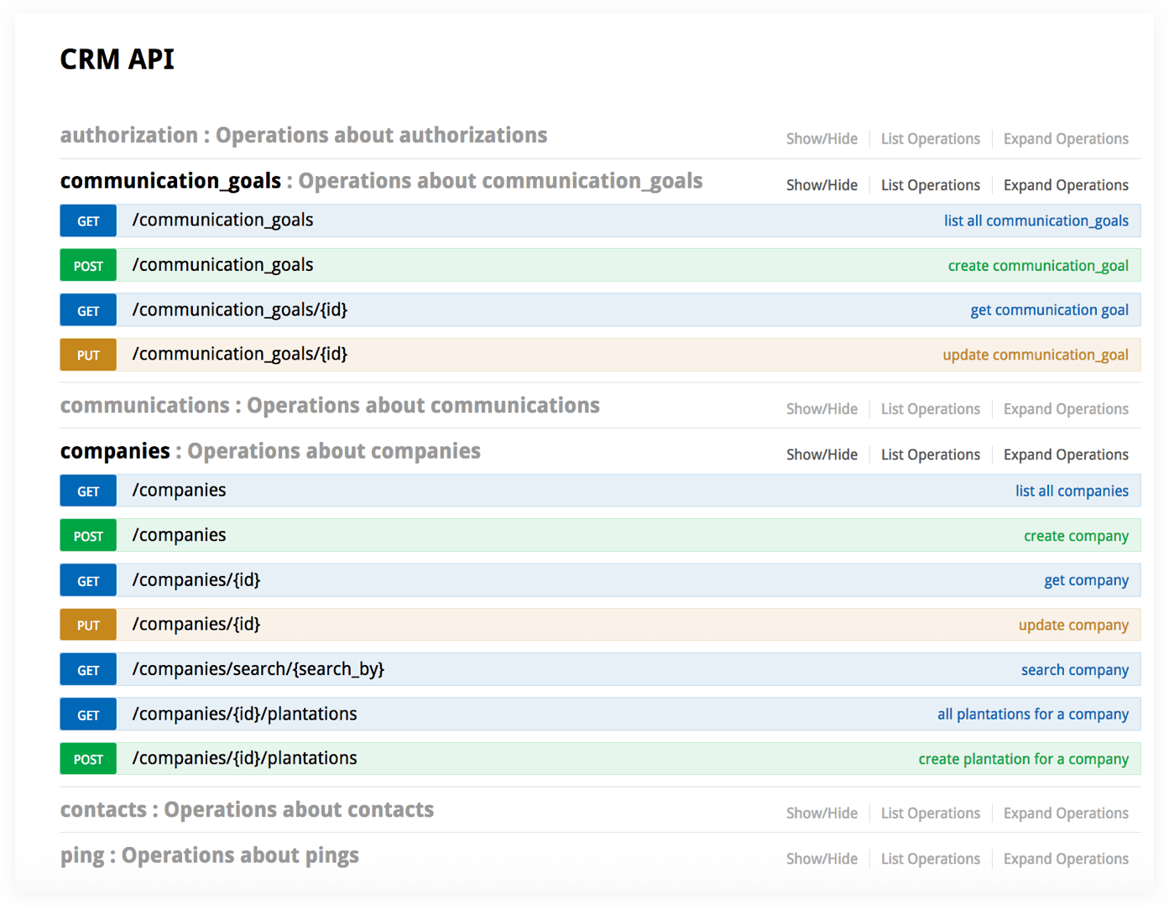Click Show/Hide for companies
The width and height of the screenshot is (1169, 909).
tap(822, 454)
